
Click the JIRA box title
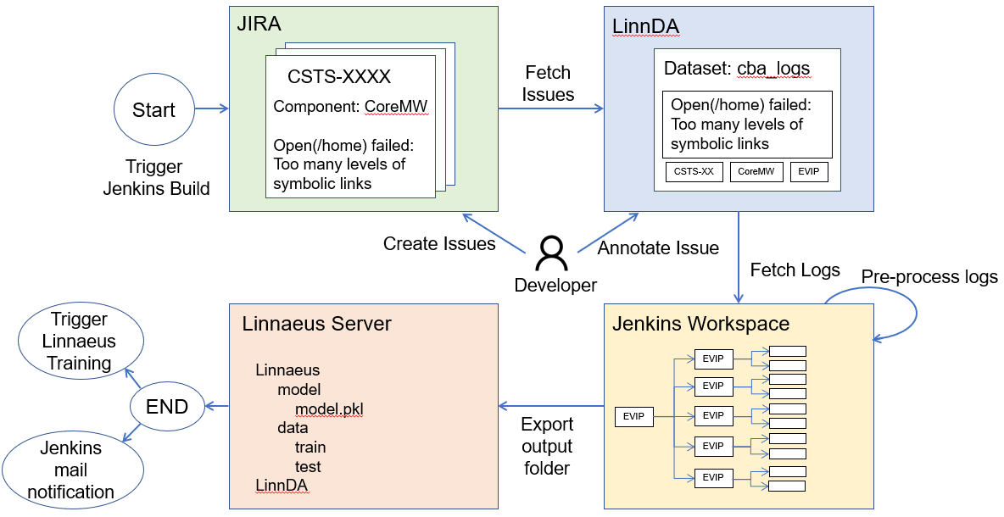(259, 25)
